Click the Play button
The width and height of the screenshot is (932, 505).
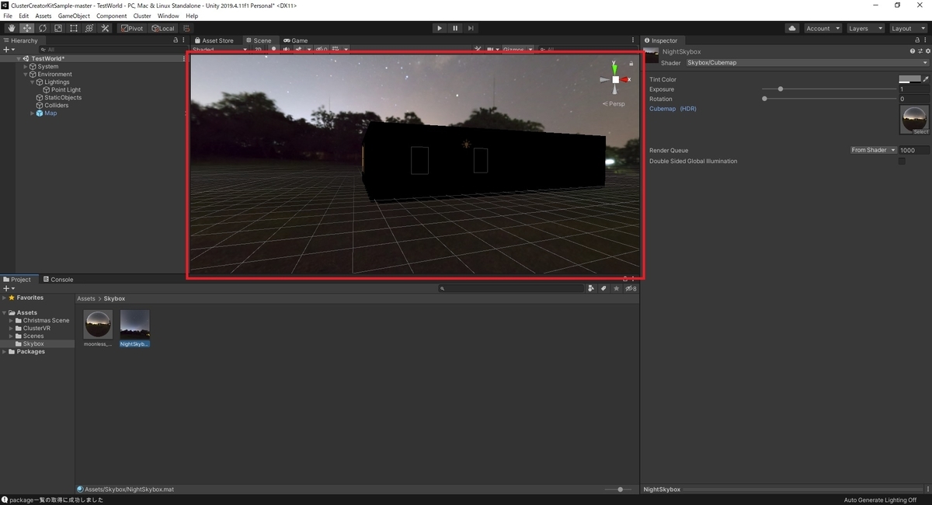point(439,29)
